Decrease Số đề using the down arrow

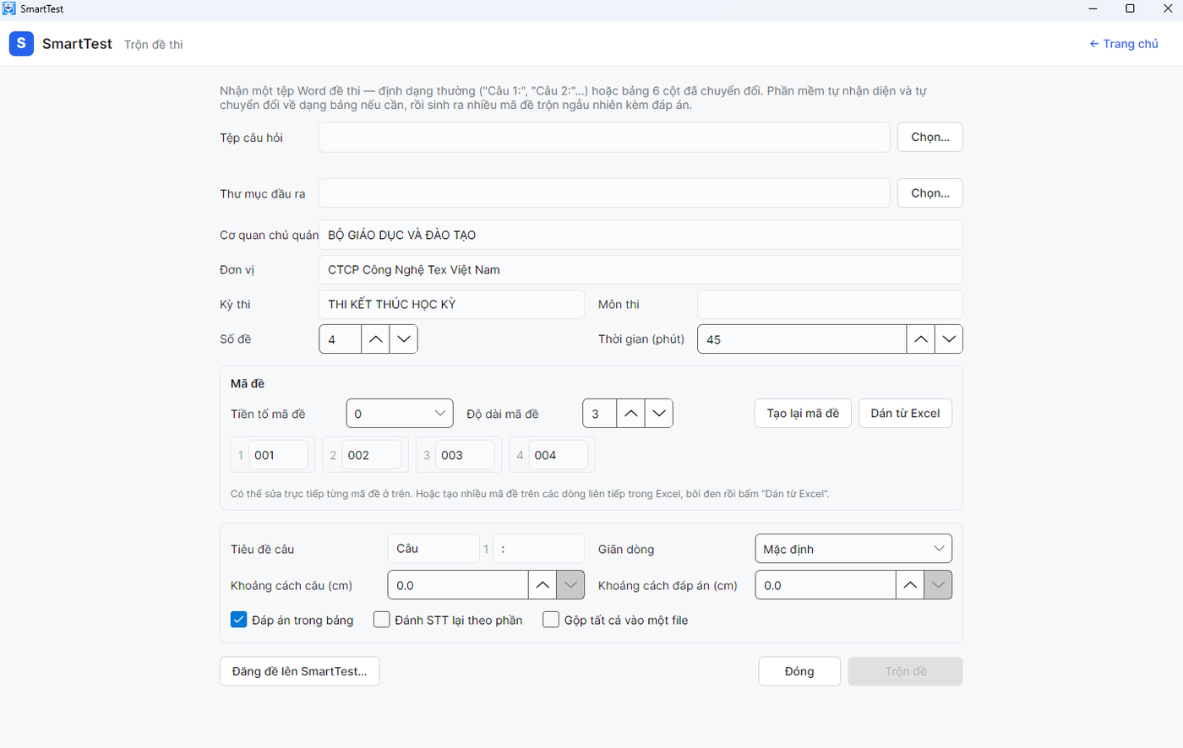click(x=404, y=339)
